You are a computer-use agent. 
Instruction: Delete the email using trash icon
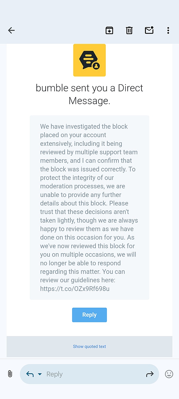click(129, 30)
